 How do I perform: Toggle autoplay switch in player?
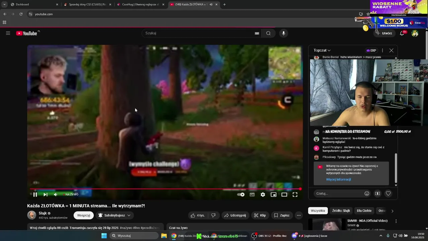[241, 194]
